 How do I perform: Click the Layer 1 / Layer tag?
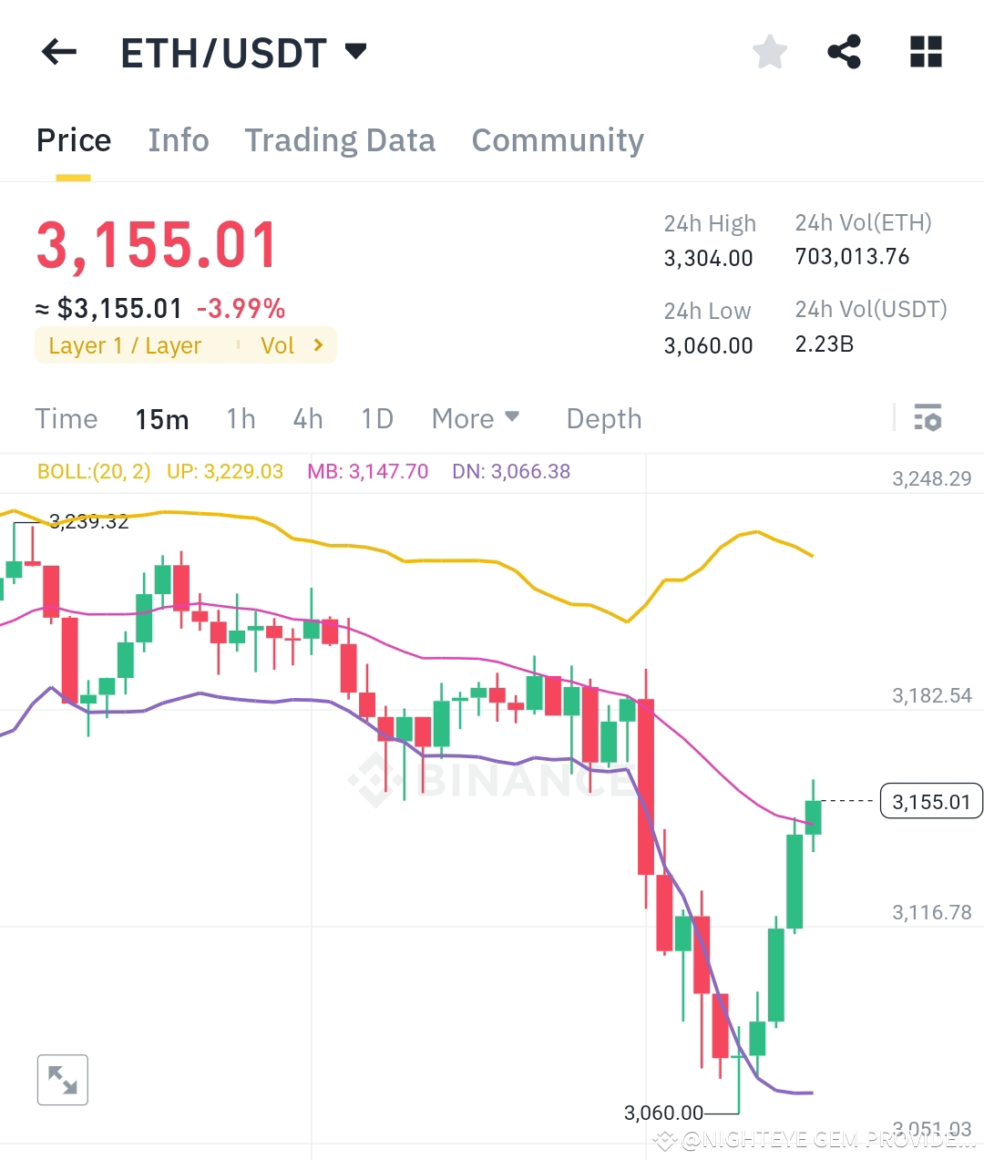click(x=125, y=345)
